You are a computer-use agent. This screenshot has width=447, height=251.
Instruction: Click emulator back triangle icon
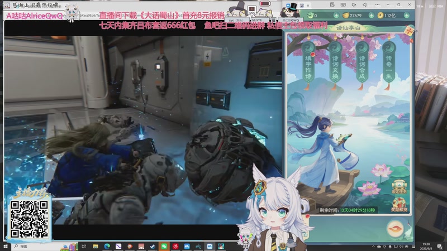click(x=365, y=5)
